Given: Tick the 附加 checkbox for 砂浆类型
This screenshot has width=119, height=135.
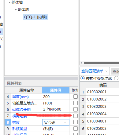Looking at the screenshot, I should click(76, 129).
